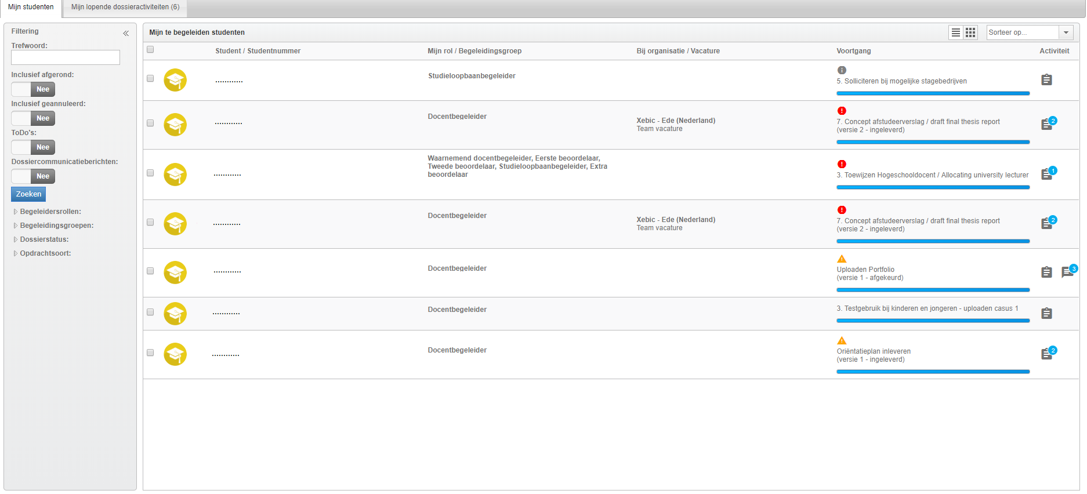
Task: Click progress bar under Uploaden Portfolio
Action: [x=933, y=290]
